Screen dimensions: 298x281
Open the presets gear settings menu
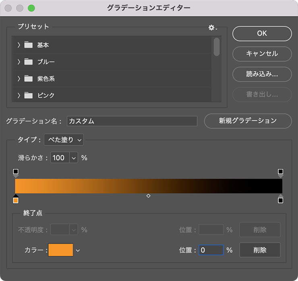[212, 28]
